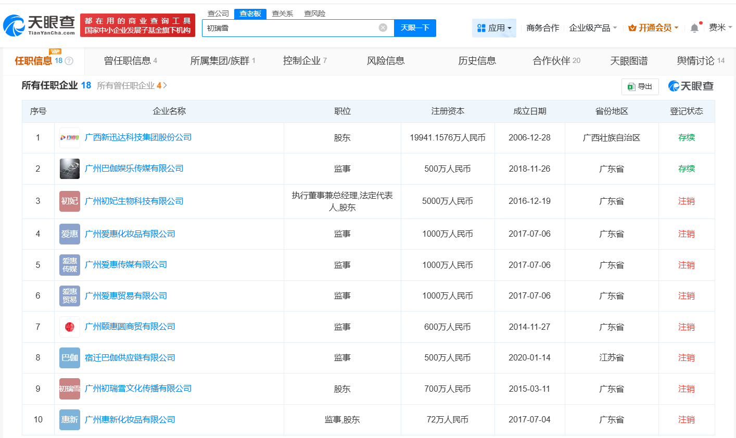736x438 pixels.
Task: Open the 广州巴伽娱乐传媒有限公司 link
Action: [x=134, y=169]
